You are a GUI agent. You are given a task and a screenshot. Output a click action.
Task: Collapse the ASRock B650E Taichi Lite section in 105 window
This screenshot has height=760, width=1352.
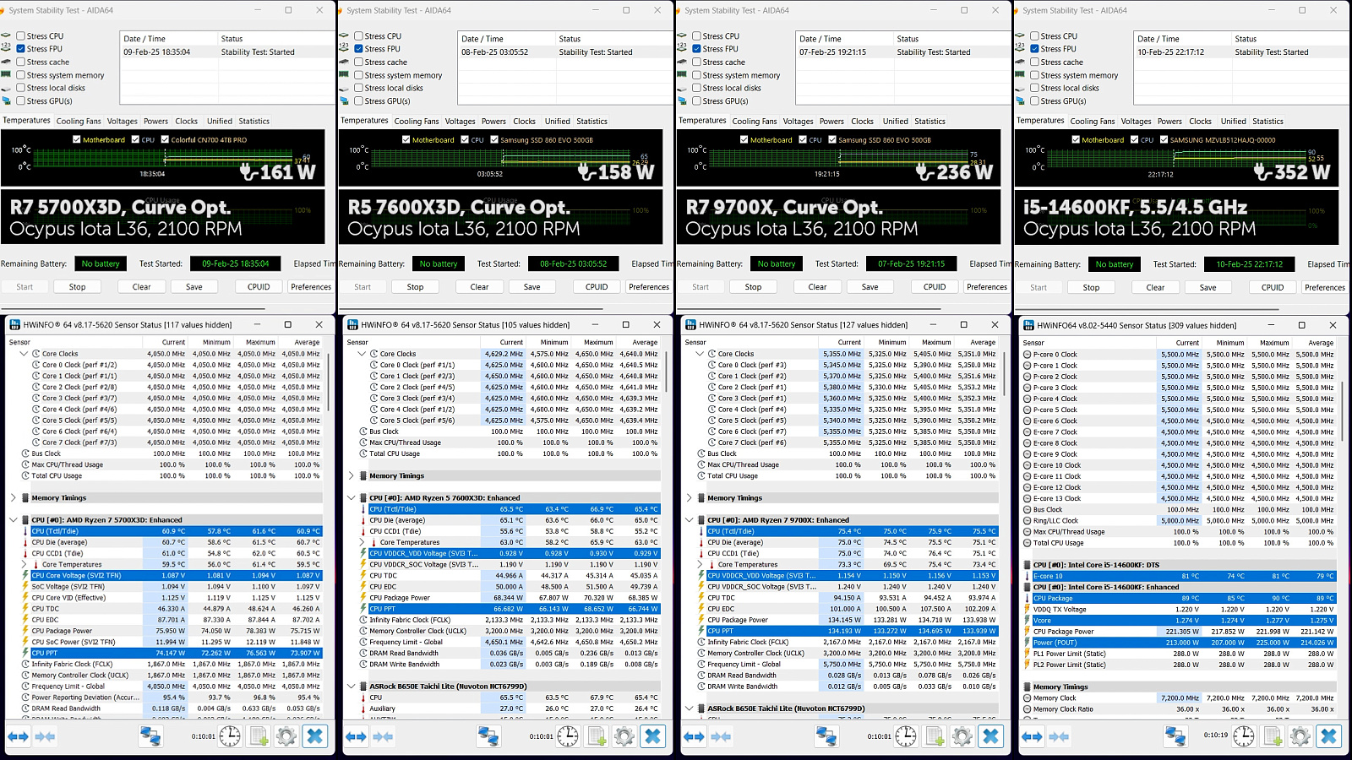click(x=351, y=687)
